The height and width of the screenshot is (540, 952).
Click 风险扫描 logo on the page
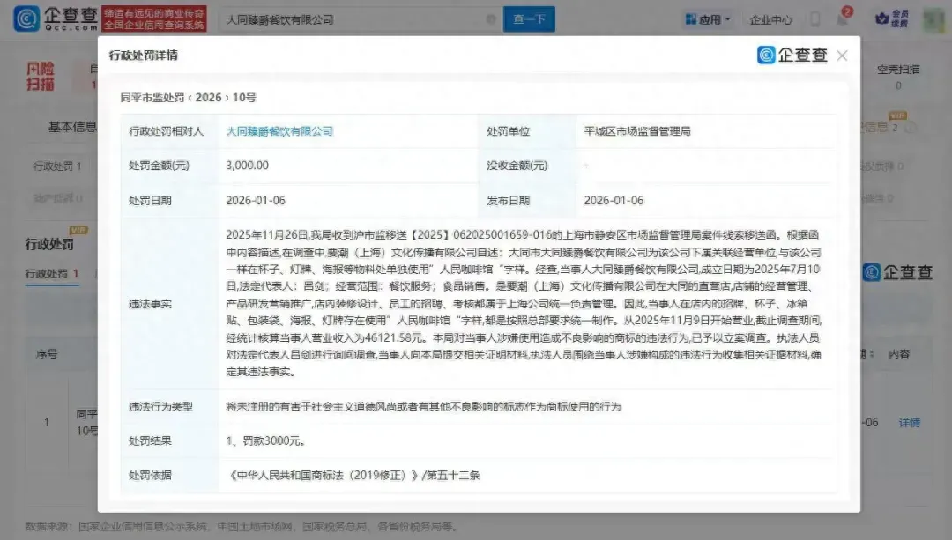pos(41,77)
